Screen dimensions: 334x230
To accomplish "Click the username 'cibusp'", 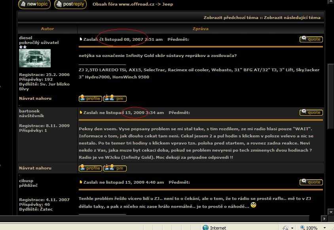I will [x=26, y=181].
